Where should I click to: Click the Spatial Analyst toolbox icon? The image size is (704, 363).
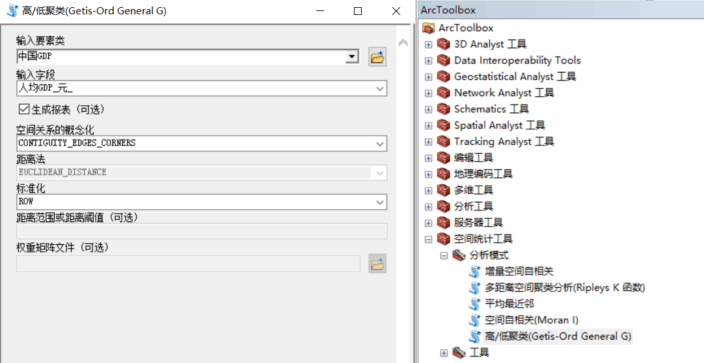[444, 125]
